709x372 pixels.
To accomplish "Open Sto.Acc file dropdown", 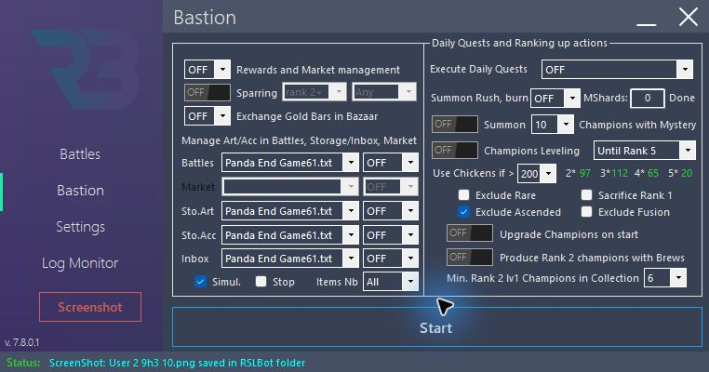I will (x=290, y=235).
